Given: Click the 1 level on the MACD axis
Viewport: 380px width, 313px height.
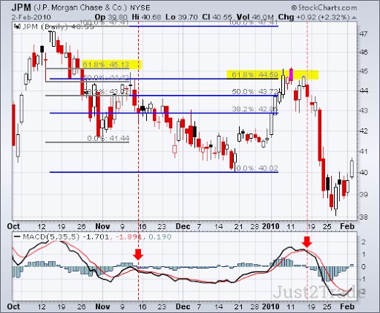Looking at the screenshot, I should pyautogui.click(x=364, y=254).
